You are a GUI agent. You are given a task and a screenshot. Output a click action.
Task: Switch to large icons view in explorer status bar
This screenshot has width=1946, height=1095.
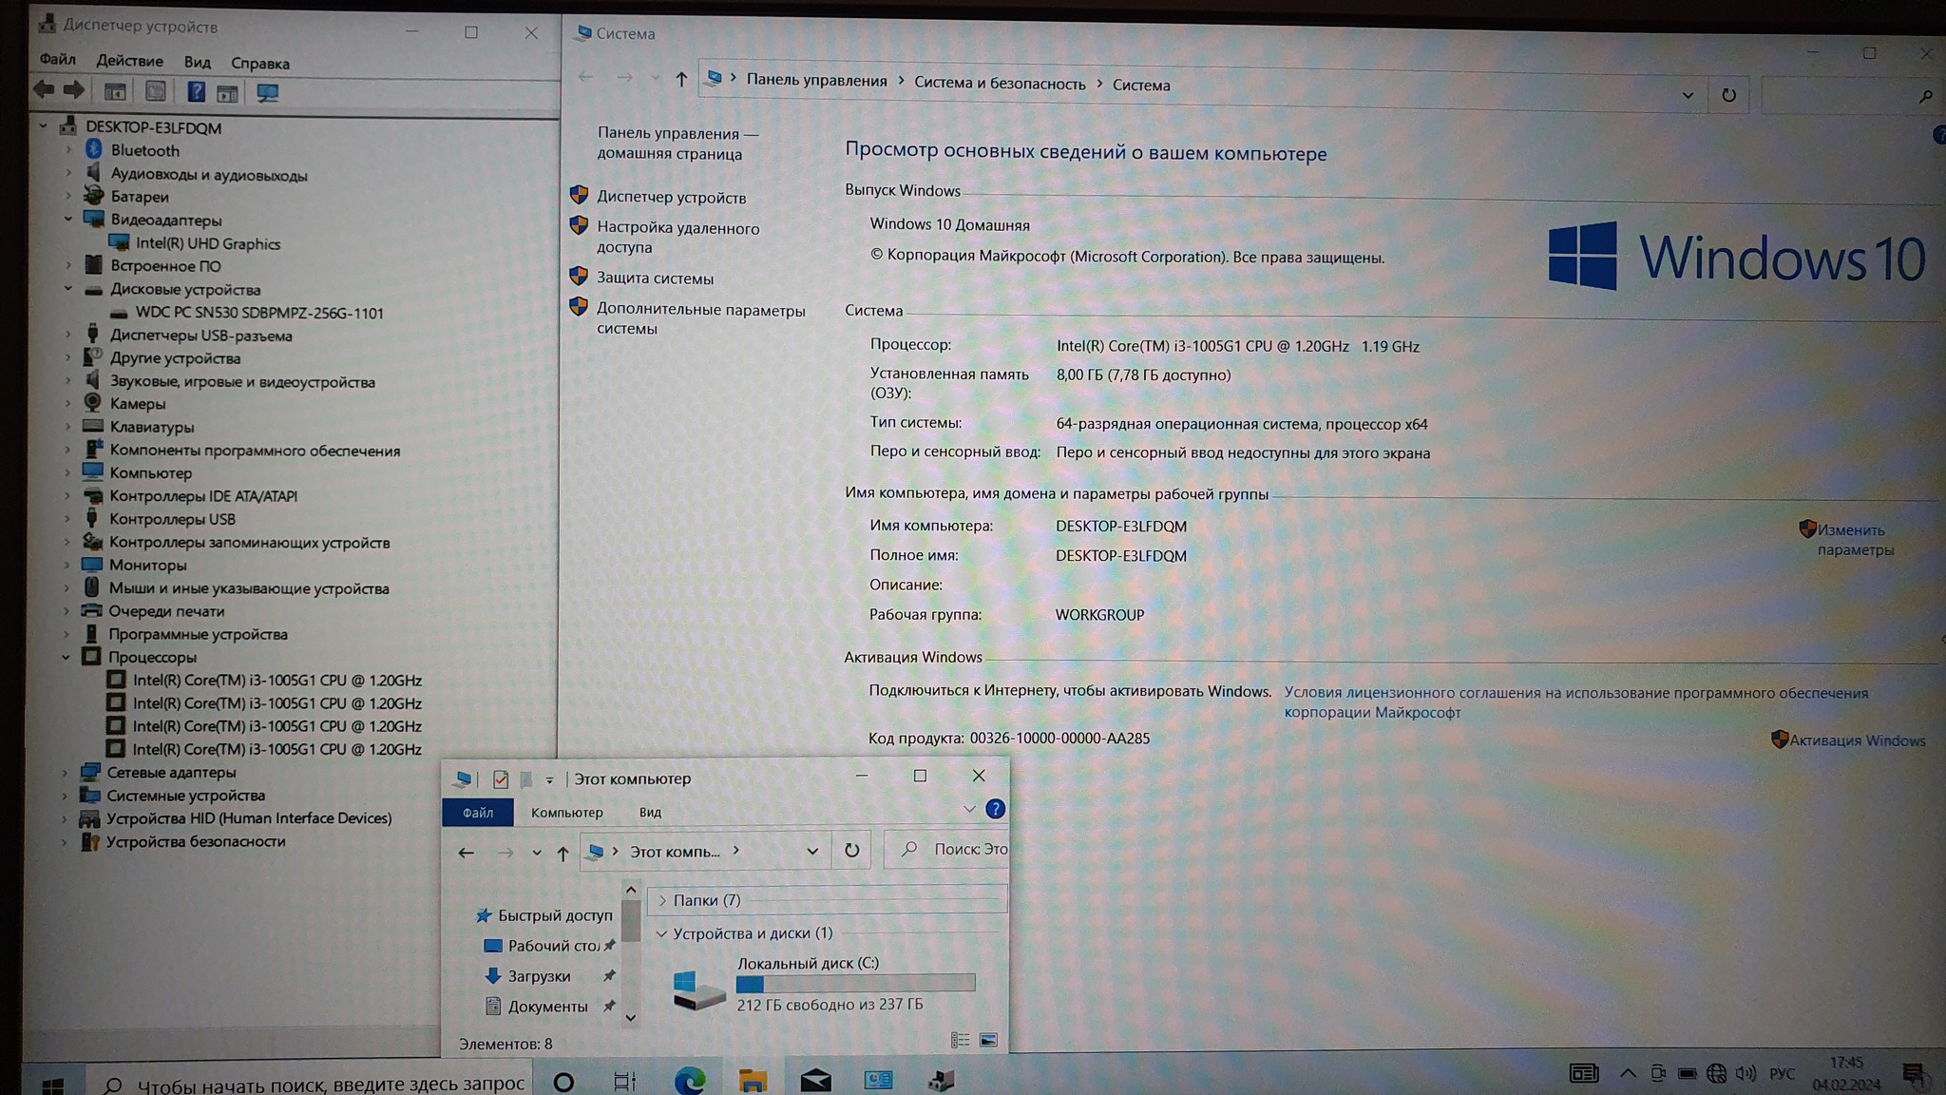click(988, 1041)
